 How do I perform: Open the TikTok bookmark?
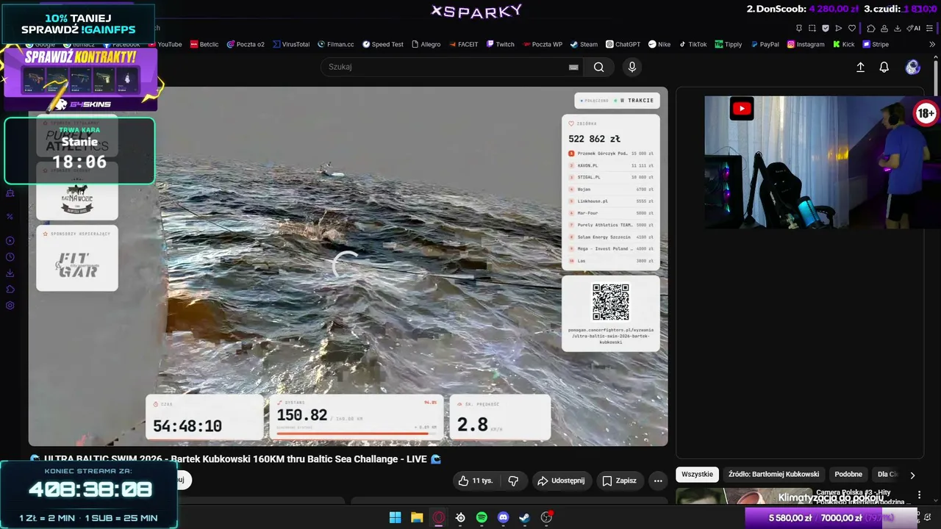click(693, 44)
